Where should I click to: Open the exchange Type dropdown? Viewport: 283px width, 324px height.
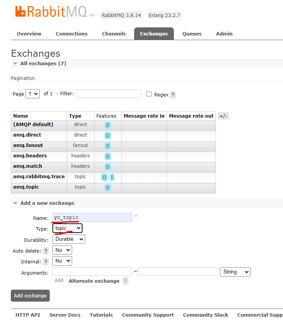[67, 228]
